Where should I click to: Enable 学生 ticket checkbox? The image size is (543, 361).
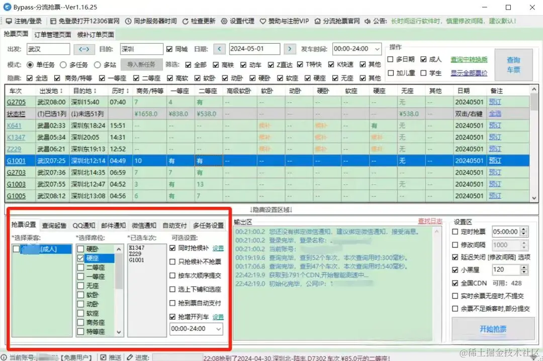pos(423,73)
